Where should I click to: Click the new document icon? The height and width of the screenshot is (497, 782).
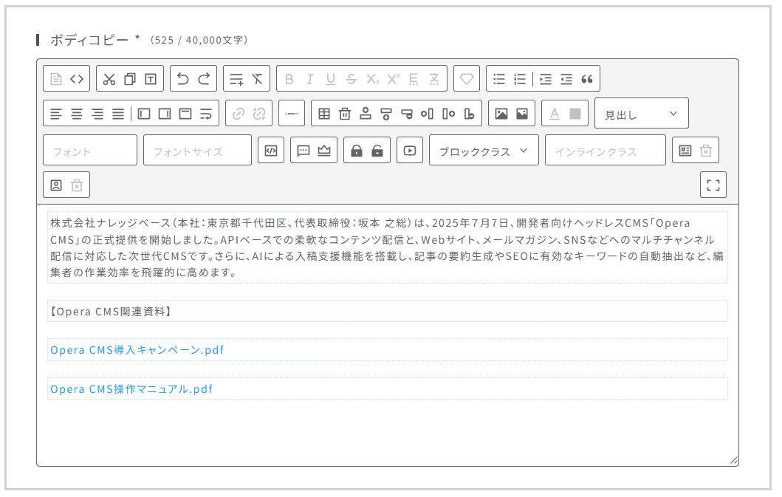(56, 79)
